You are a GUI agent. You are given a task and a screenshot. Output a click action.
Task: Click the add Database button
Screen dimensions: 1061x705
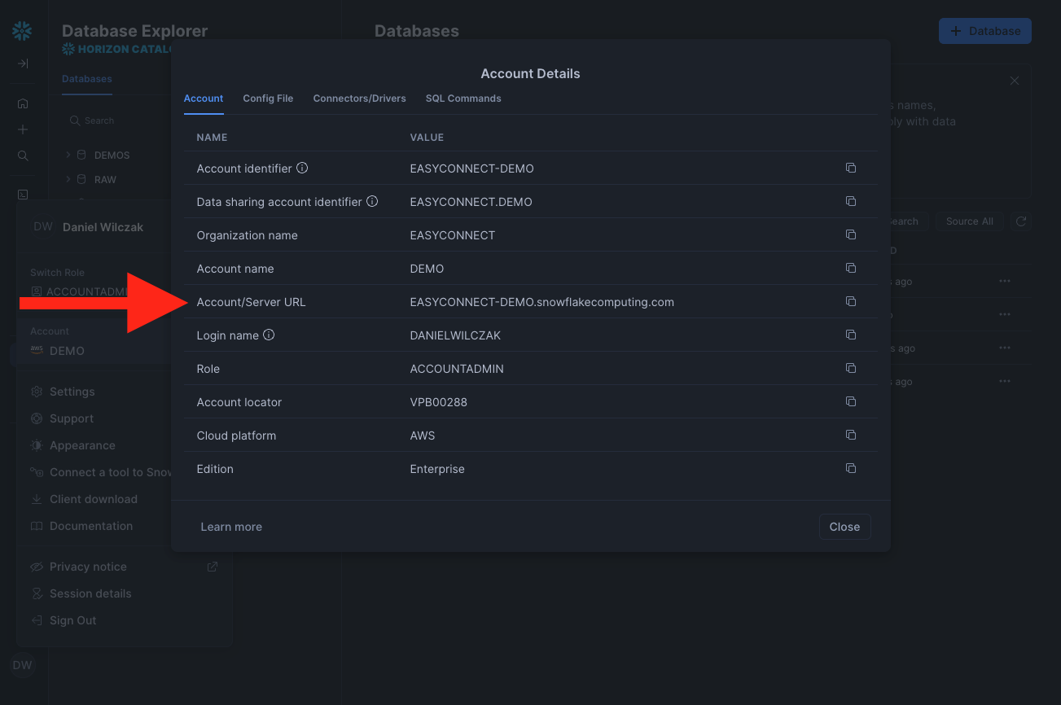point(984,31)
